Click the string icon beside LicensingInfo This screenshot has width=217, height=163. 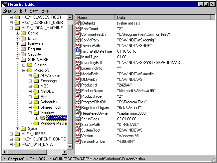point(78,68)
